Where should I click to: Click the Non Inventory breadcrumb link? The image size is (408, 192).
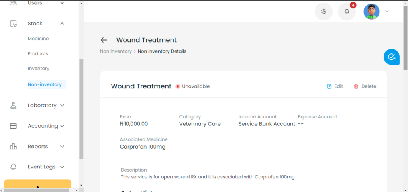[116, 51]
